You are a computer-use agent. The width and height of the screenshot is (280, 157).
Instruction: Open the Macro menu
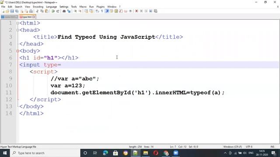coord(83,7)
